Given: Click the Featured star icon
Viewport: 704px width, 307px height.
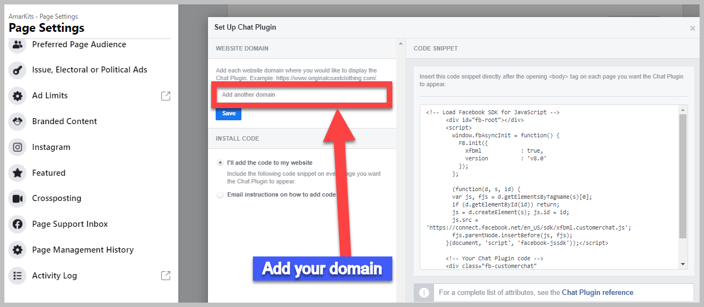Looking at the screenshot, I should click(x=18, y=173).
